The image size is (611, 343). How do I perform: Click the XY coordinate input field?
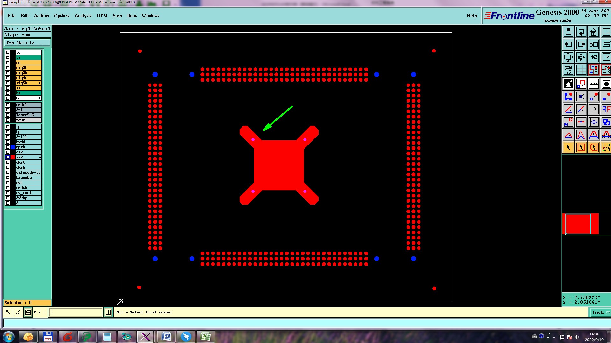(x=76, y=312)
